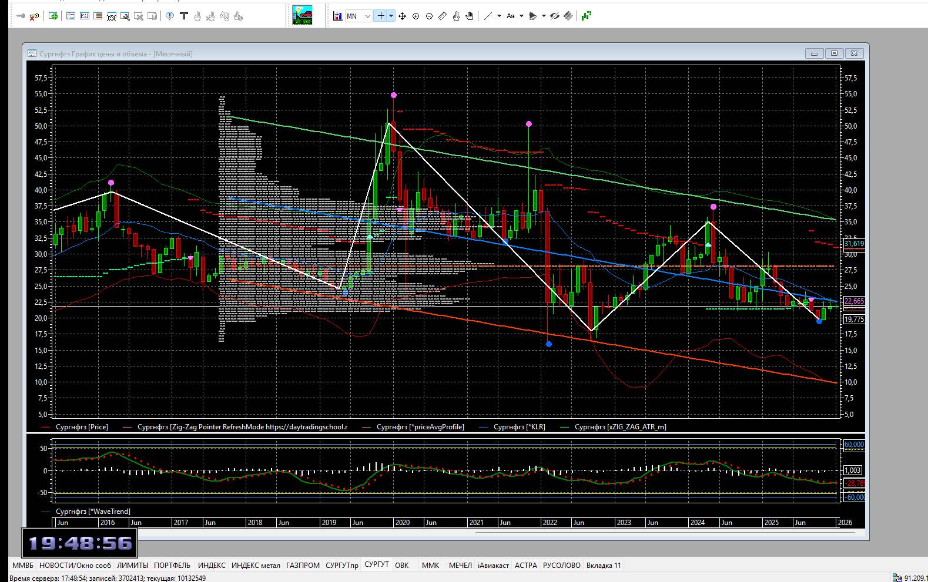This screenshot has width=928, height=582.
Task: Select the iАвиакаст tab
Action: (x=493, y=566)
